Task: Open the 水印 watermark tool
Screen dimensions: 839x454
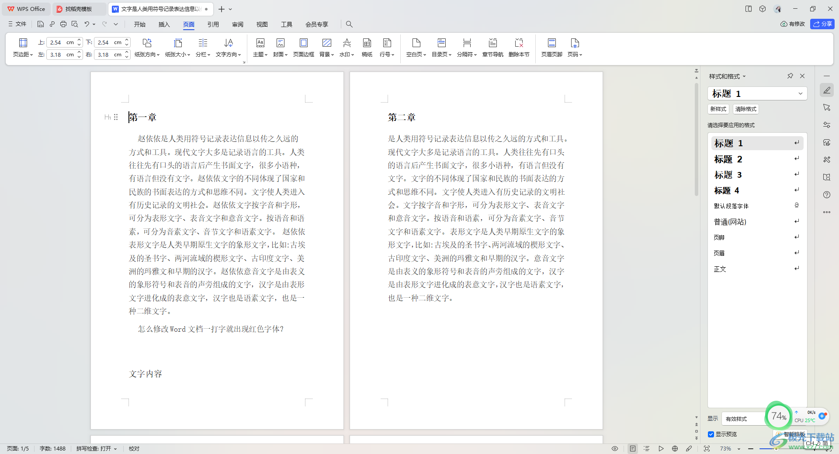Action: (347, 48)
